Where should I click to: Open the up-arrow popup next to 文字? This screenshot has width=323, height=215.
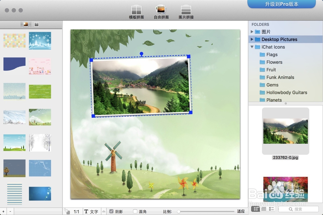click(104, 211)
